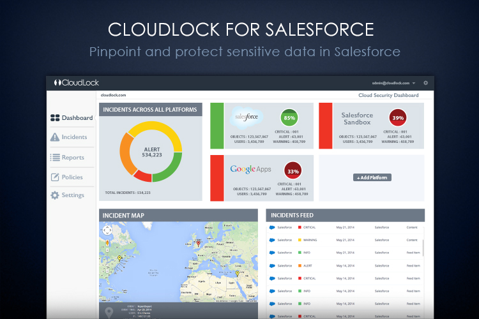This screenshot has width=479, height=319.
Task: Click the 85% green score badge
Action: 289,118
